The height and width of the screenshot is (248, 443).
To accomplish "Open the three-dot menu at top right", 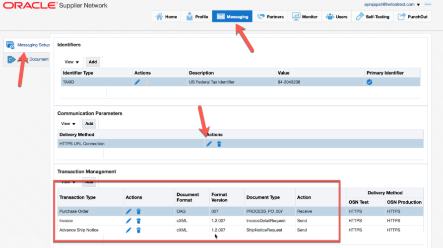I will pos(428,4).
